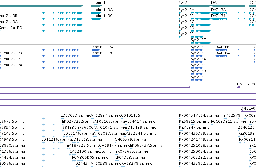256x168 pixels.
Task: Select Syn2-RB transcript
Action: coord(195,19)
